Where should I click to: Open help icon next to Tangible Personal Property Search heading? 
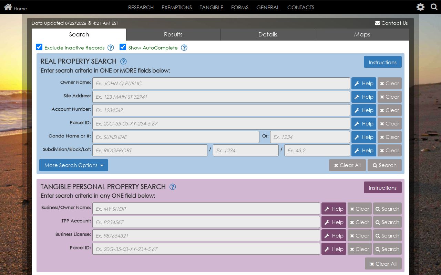pyautogui.click(x=173, y=187)
